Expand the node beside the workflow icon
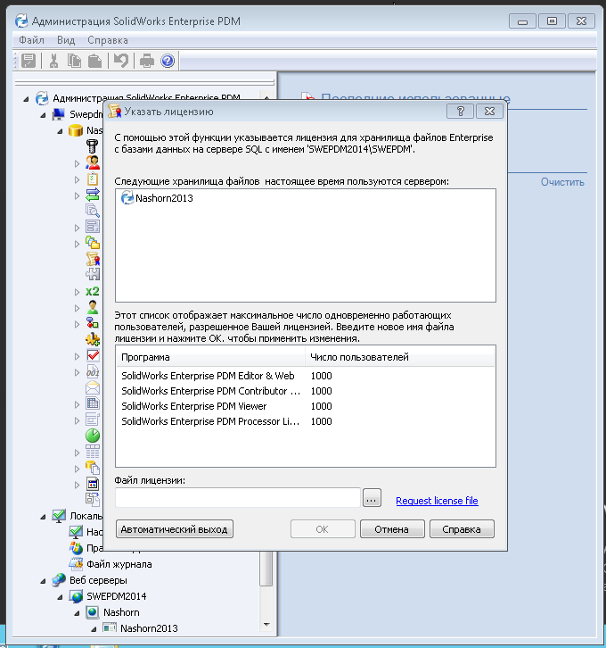Image resolution: width=606 pixels, height=648 pixels. 77,324
